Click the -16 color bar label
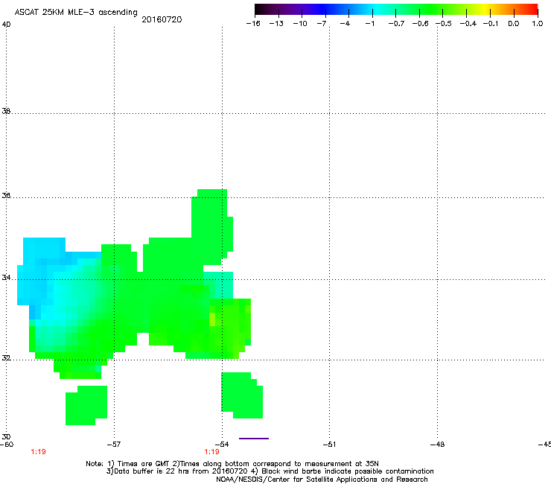 pyautogui.click(x=253, y=24)
